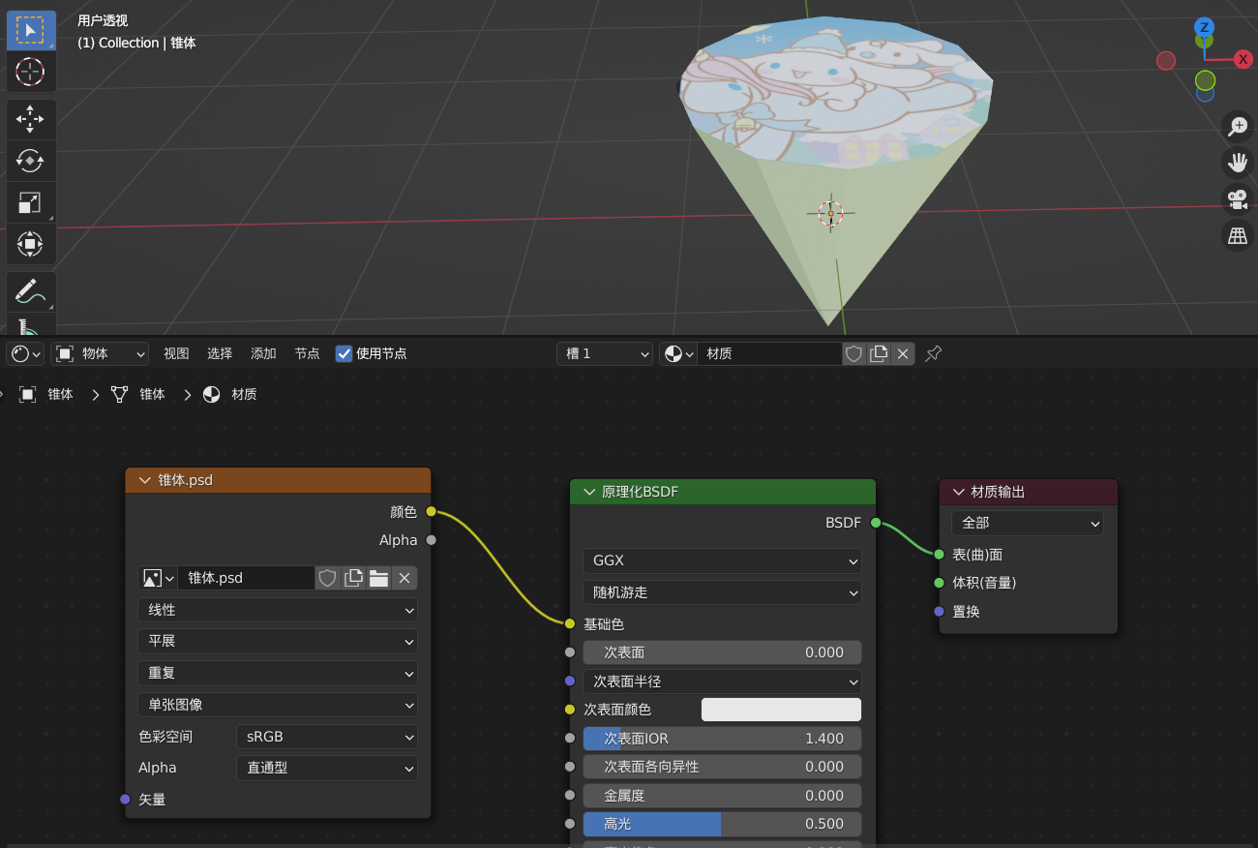Click the Zoom view magnifier icon

coord(1238,126)
